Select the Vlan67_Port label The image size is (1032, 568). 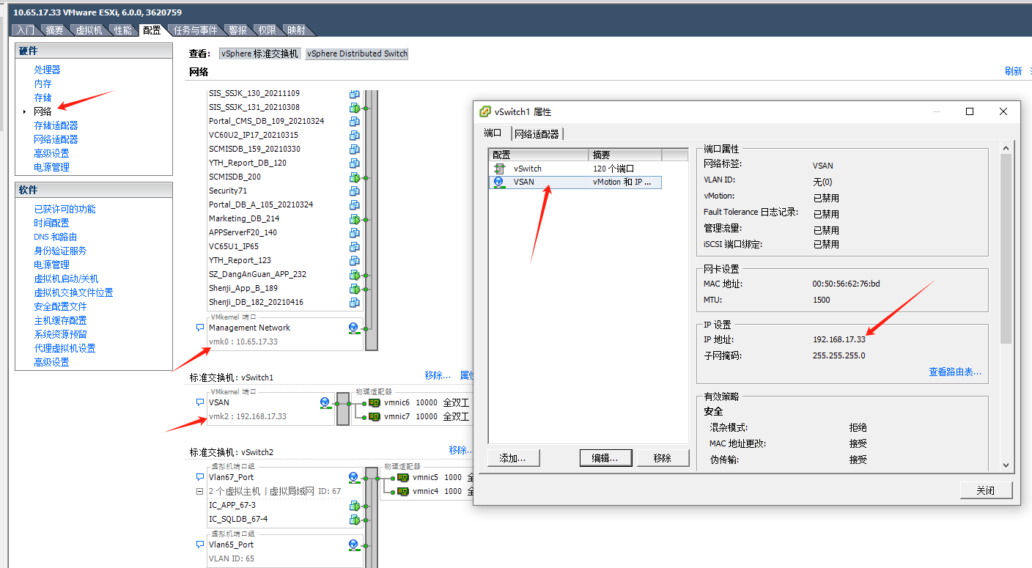tap(231, 478)
